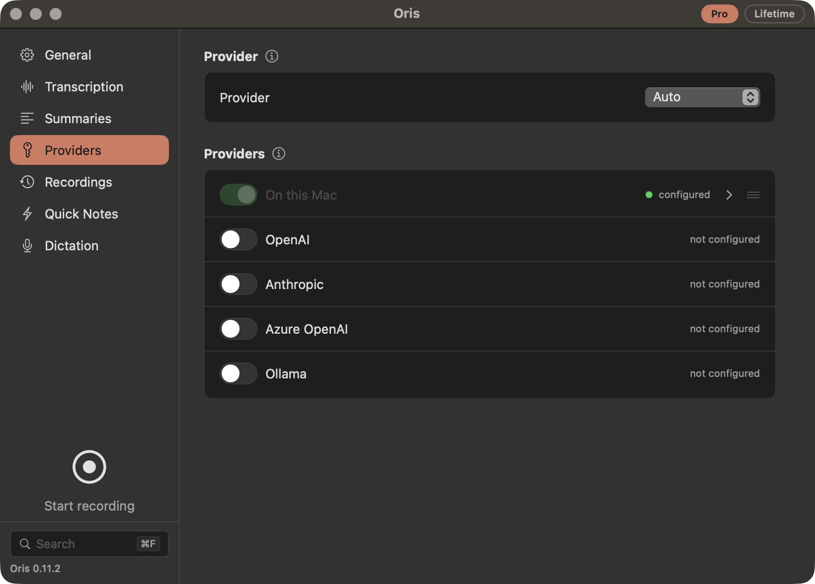Click the search magnifier icon
The height and width of the screenshot is (584, 815).
coord(25,544)
